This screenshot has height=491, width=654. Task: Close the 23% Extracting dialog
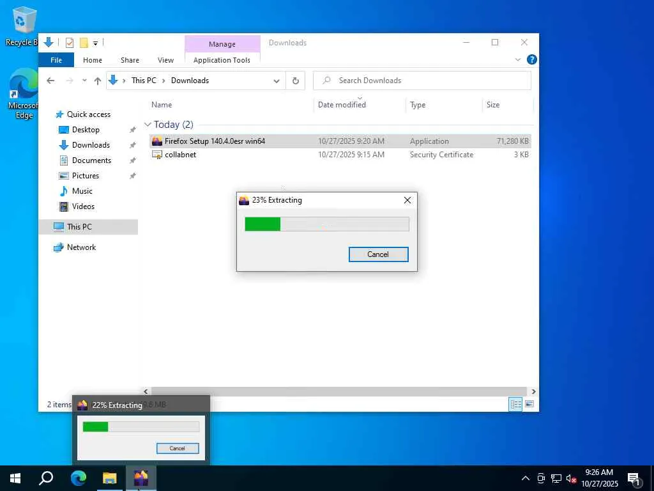coord(407,200)
